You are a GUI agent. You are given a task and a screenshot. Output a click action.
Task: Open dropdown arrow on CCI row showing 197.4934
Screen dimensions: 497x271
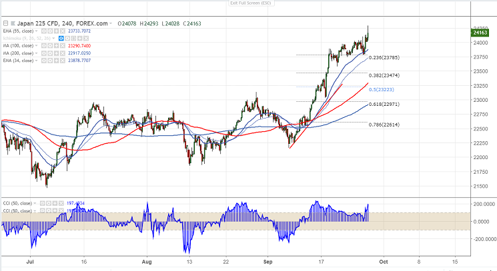click(x=35, y=203)
